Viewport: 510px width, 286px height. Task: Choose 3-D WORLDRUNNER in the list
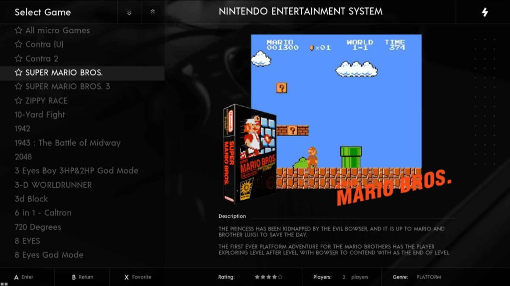tap(53, 185)
